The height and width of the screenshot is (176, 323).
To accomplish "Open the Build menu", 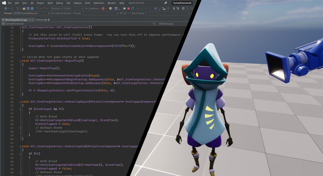I will [50, 3].
